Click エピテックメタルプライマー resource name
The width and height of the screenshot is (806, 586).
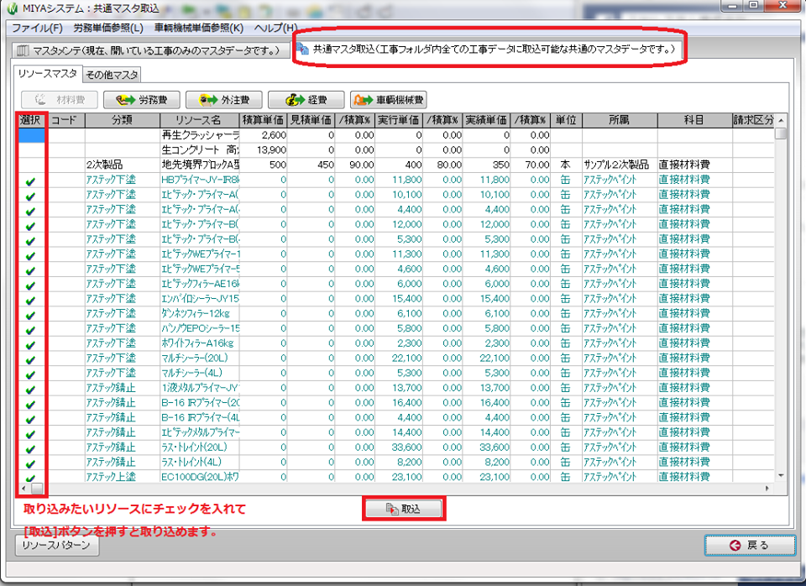pyautogui.click(x=200, y=432)
